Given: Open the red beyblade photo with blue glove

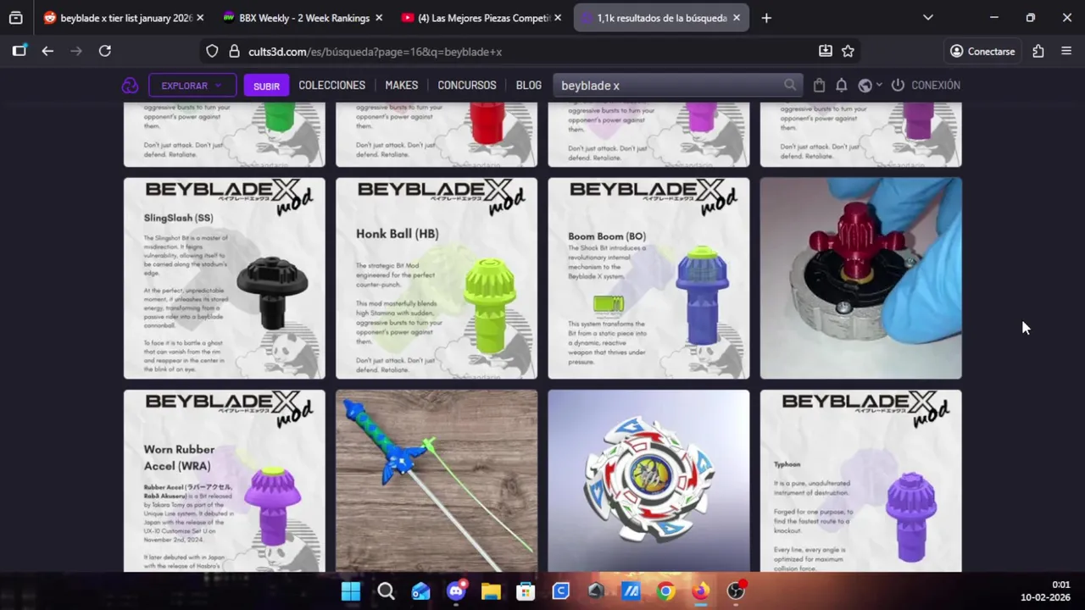Looking at the screenshot, I should pos(860,278).
